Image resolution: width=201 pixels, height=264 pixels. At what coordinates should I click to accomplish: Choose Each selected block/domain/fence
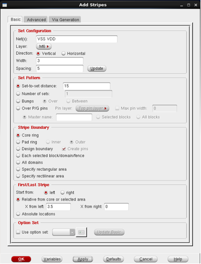(x=18, y=156)
